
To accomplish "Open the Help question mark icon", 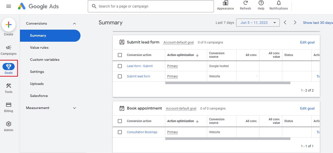I will [261, 3].
